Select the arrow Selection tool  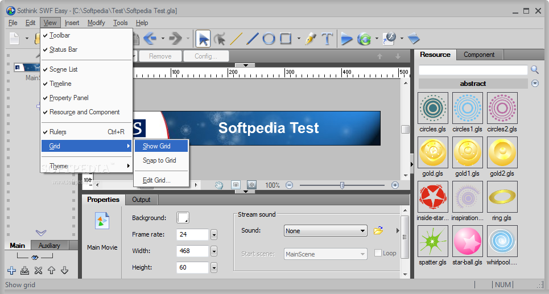click(203, 39)
